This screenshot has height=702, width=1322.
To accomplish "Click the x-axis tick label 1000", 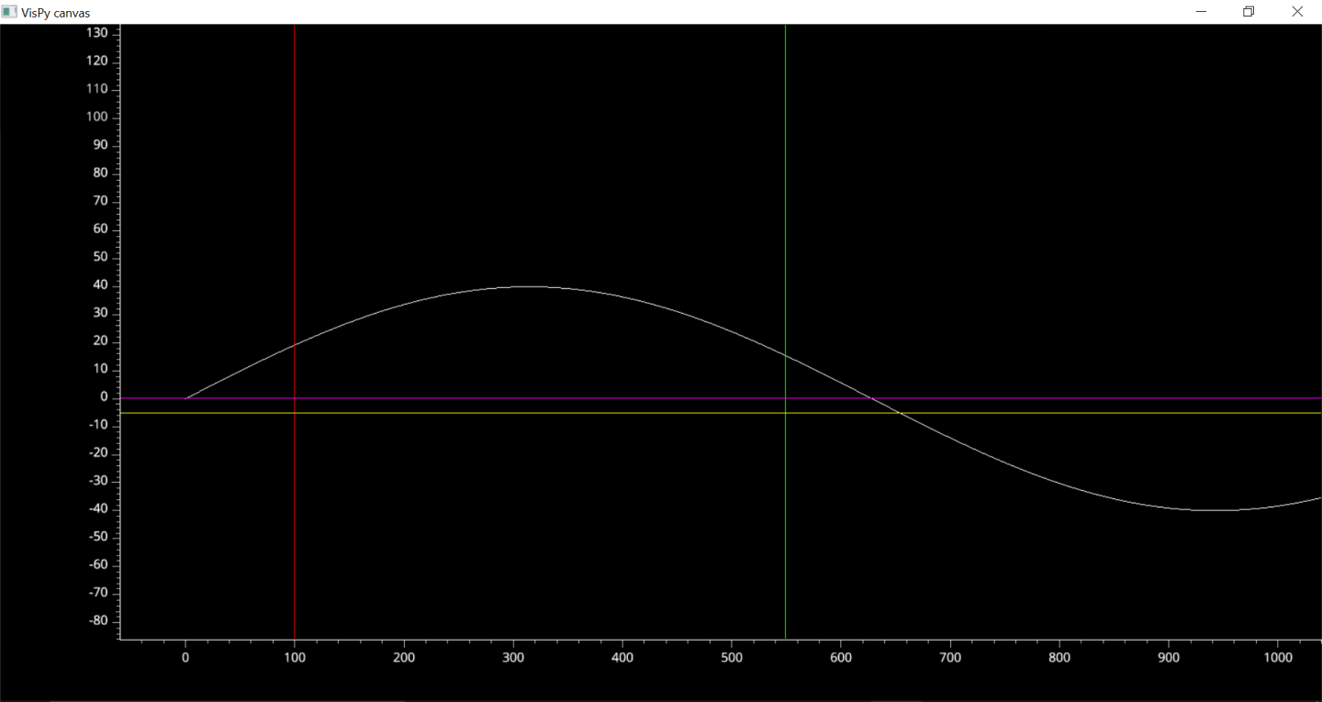I will 1278,657.
